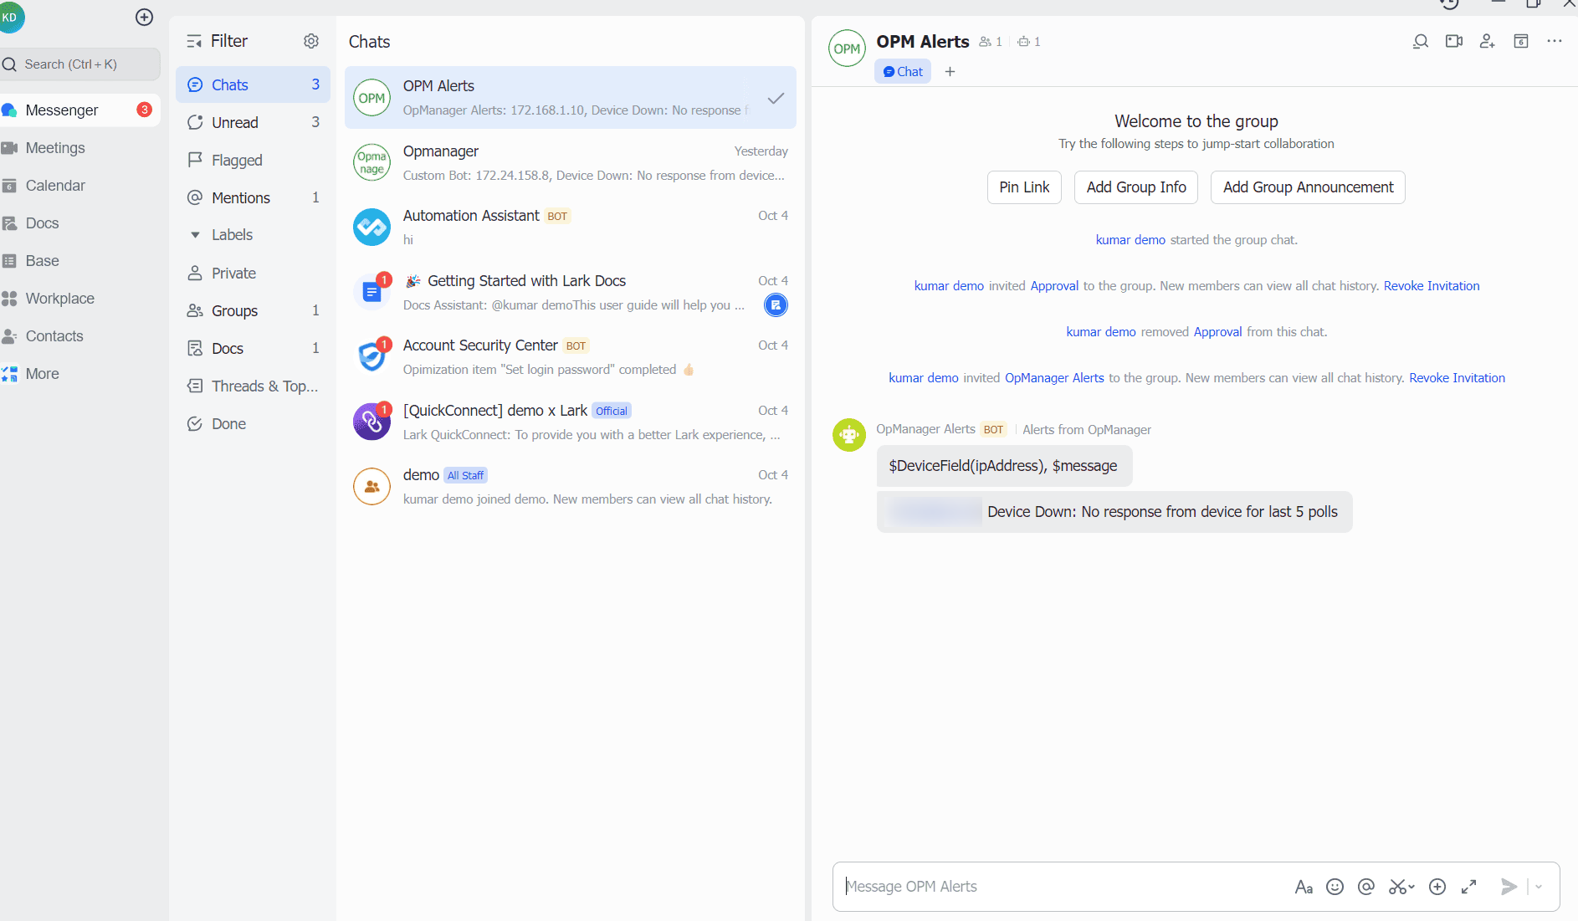The width and height of the screenshot is (1578, 921).
Task: Click the @ mention icon
Action: 1365,886
